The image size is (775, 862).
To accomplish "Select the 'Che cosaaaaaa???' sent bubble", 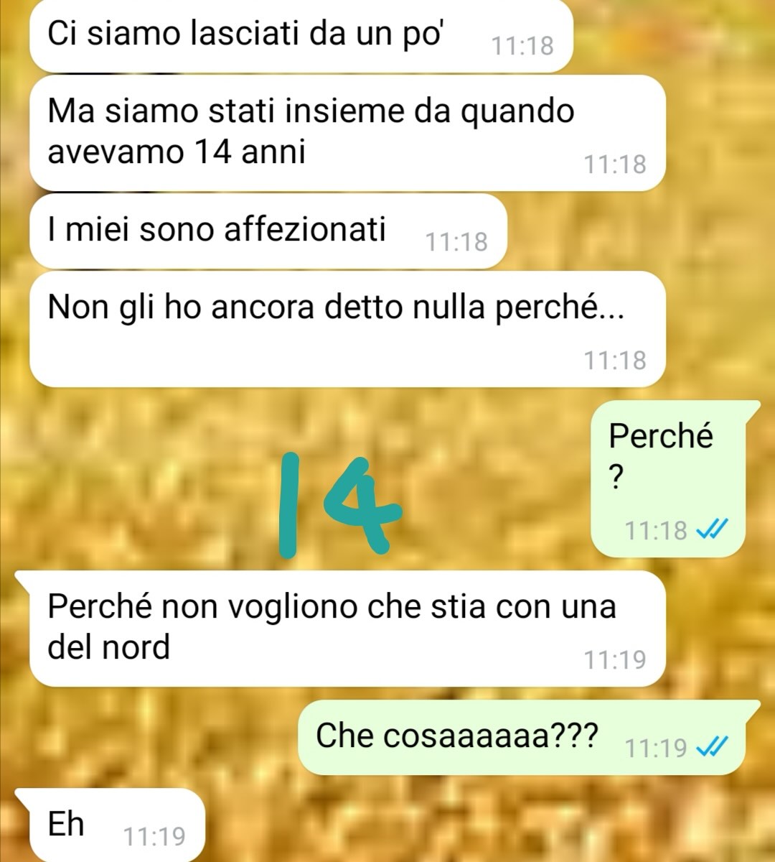I will [x=529, y=737].
